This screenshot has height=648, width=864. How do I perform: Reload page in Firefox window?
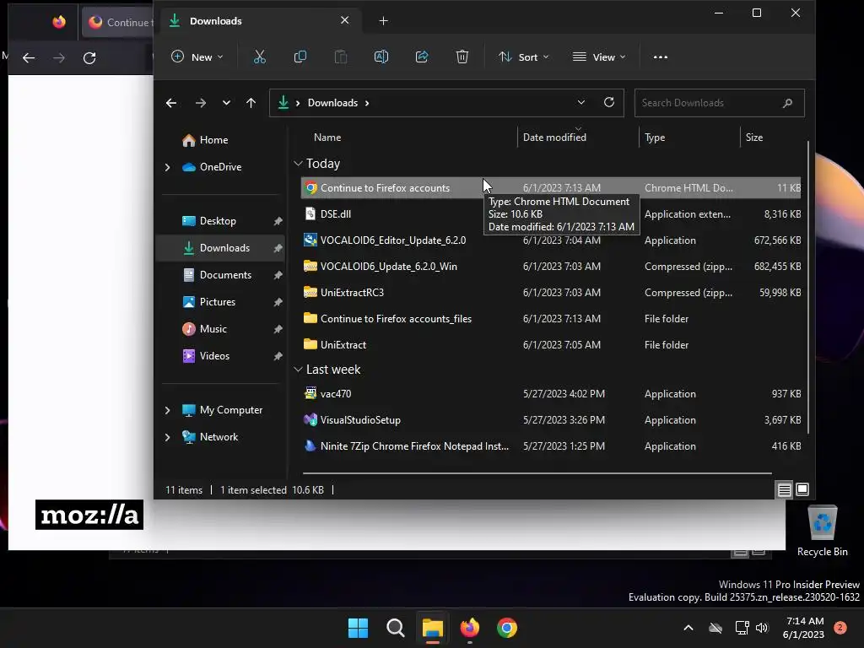[x=89, y=57]
